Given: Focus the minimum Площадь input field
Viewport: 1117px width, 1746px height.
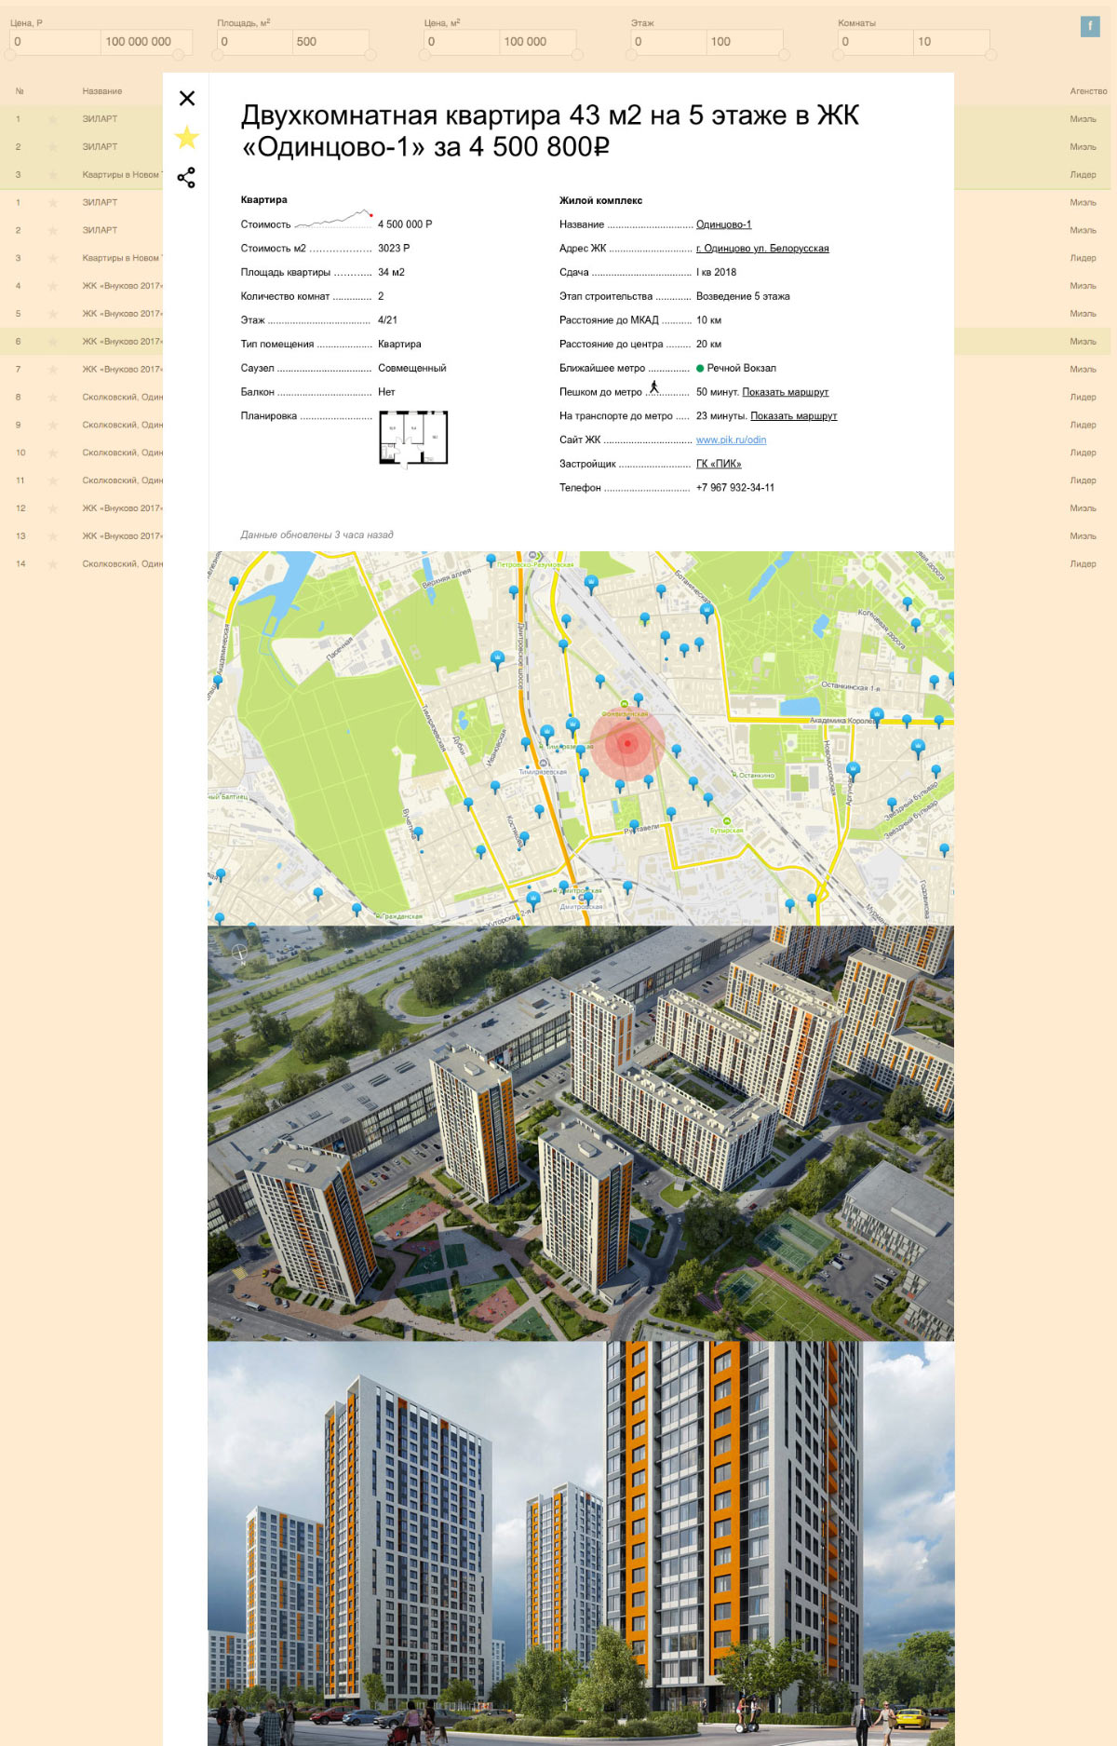Looking at the screenshot, I should pos(253,42).
